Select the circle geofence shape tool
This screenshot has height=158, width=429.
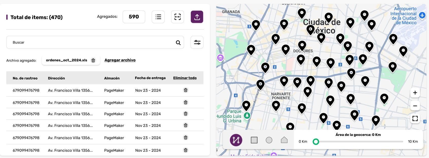coord(269,140)
